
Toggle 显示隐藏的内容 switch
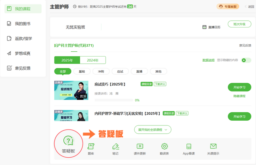[x=246, y=60]
